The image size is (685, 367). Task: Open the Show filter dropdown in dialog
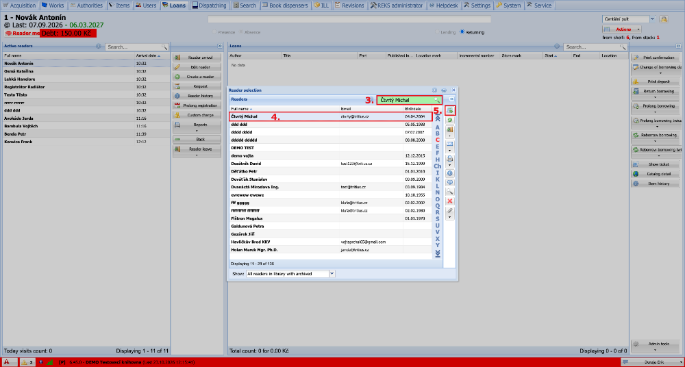click(332, 273)
